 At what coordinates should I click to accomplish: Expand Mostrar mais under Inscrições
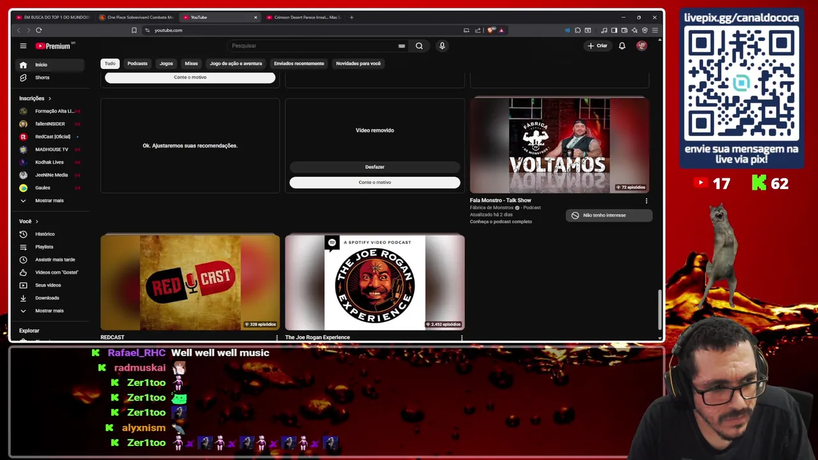coord(50,201)
